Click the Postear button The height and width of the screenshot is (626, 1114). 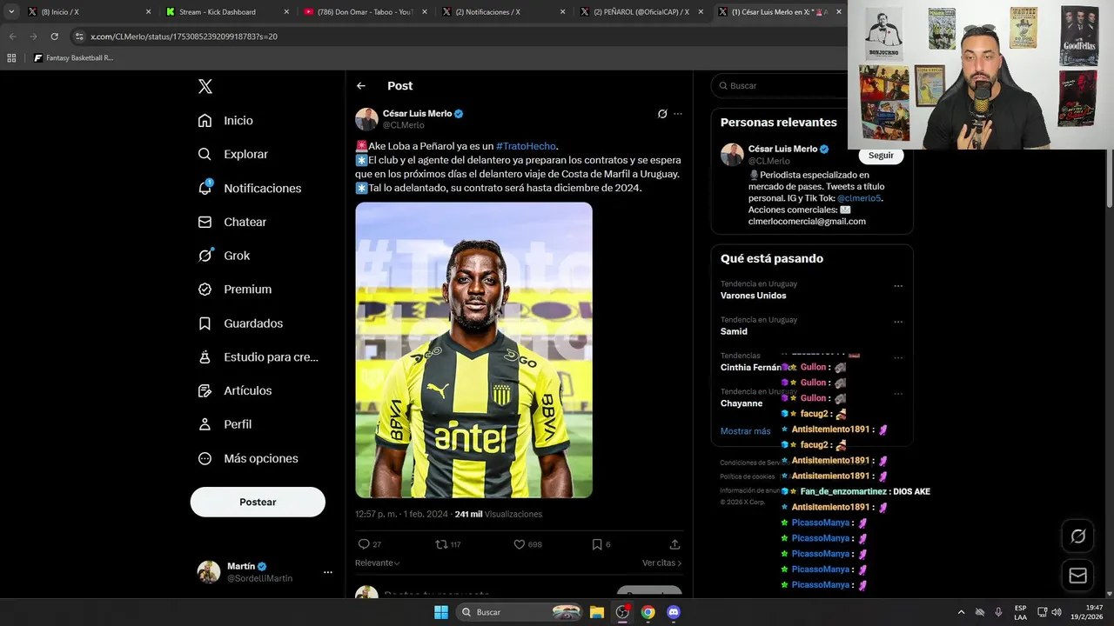[258, 502]
